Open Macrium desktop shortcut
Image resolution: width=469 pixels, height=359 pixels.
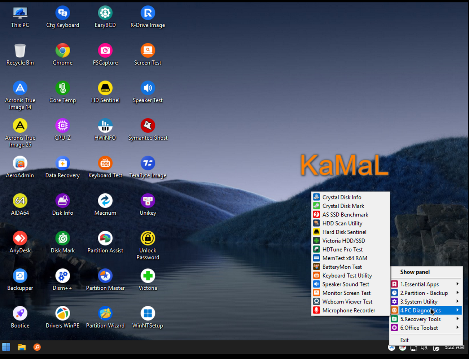pos(105,205)
